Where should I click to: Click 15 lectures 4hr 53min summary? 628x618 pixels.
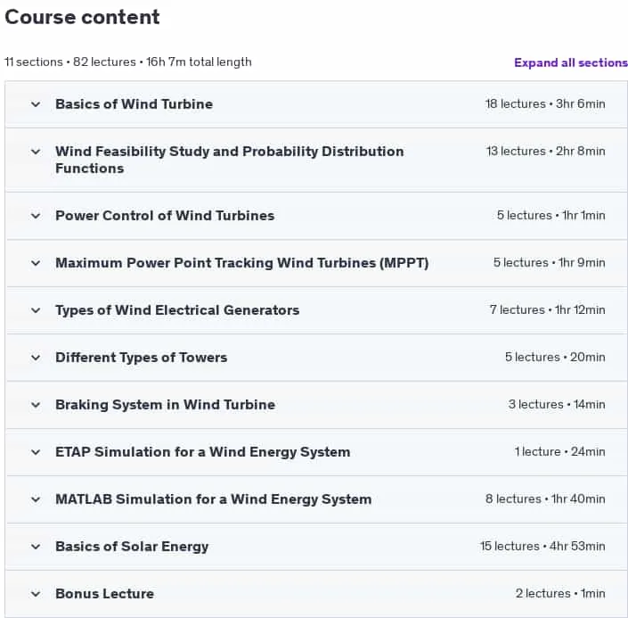point(542,547)
